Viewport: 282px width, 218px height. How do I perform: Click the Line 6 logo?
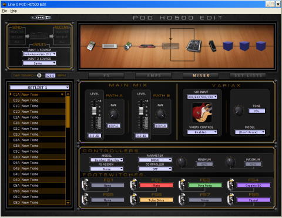41,18
